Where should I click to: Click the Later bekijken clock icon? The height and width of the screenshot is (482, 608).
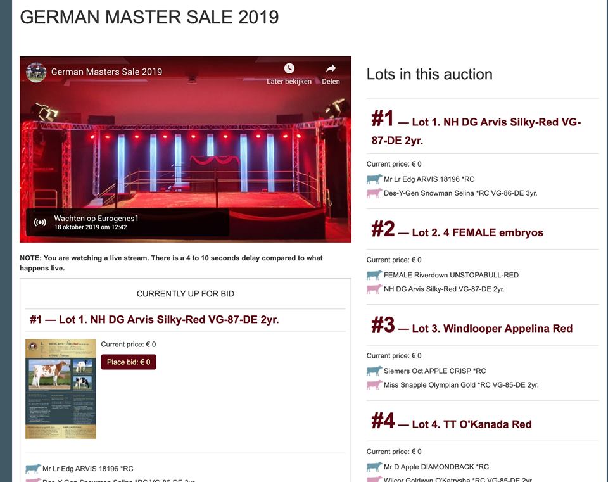(x=289, y=68)
